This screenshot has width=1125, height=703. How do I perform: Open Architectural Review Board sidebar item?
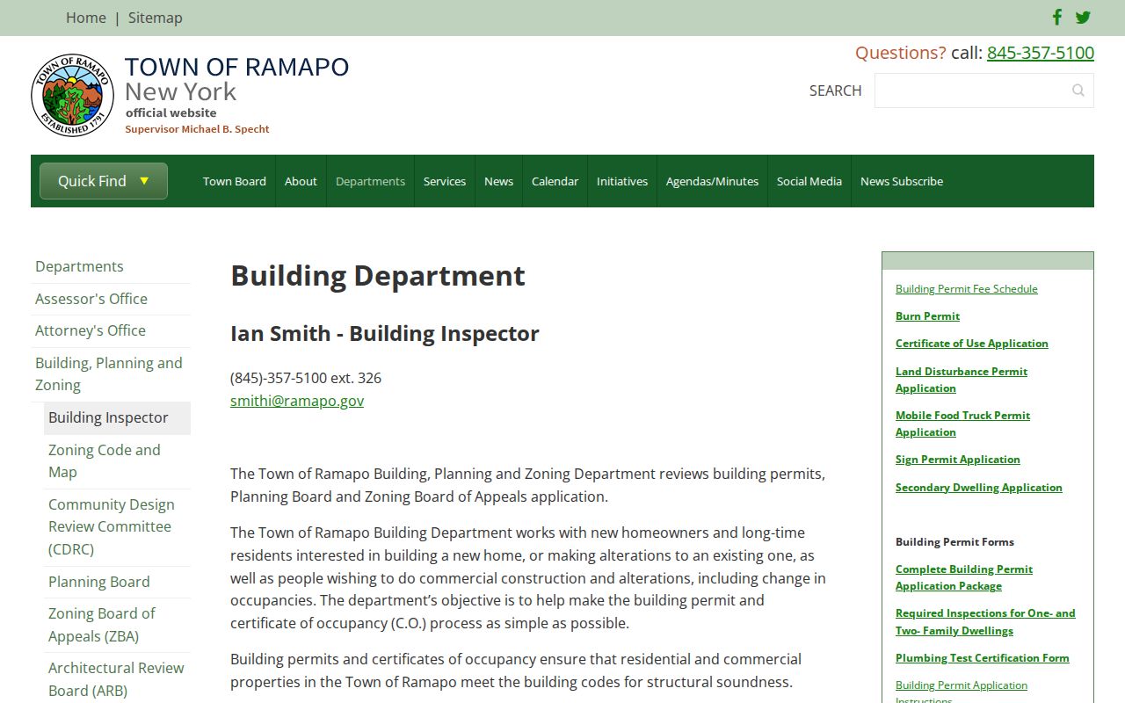[x=116, y=679]
